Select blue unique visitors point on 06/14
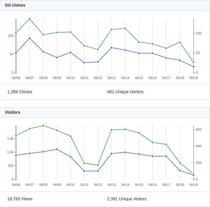 click(x=125, y=152)
